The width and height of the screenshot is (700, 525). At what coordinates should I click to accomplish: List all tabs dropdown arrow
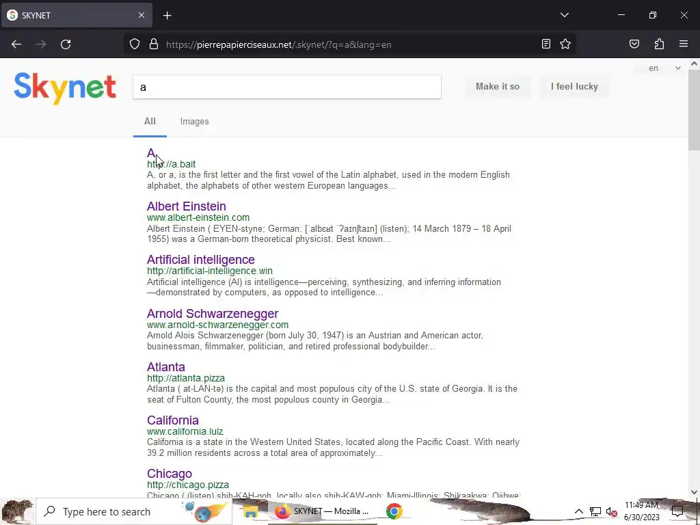pos(564,15)
